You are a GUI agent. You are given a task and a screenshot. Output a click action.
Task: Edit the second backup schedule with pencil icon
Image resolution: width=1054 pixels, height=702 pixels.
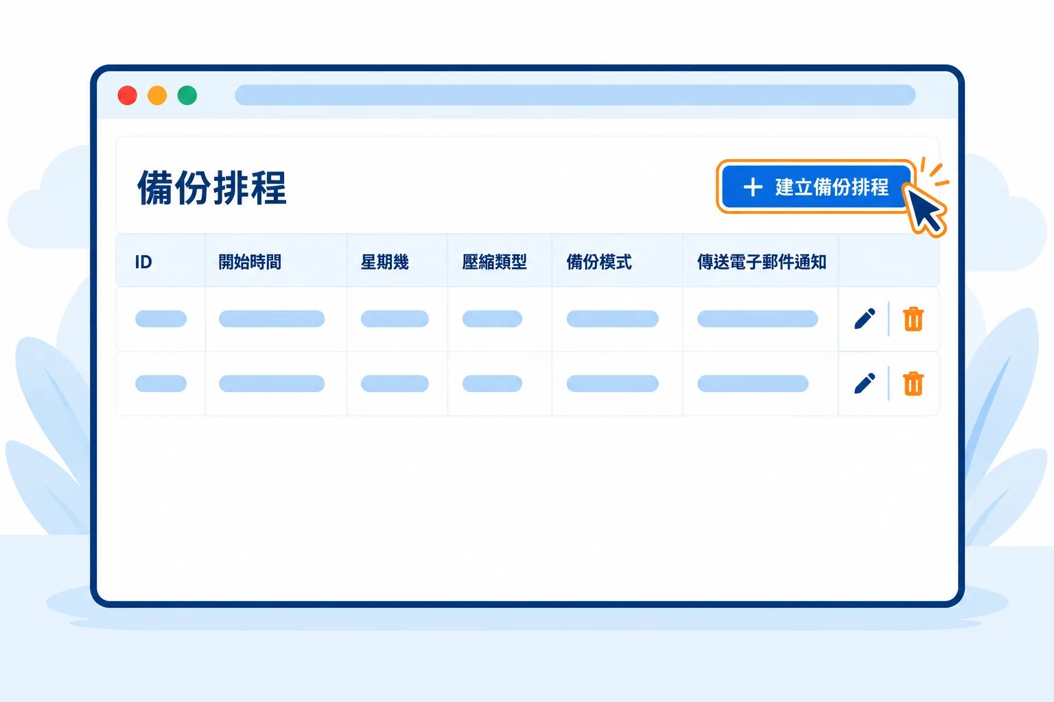(x=865, y=383)
